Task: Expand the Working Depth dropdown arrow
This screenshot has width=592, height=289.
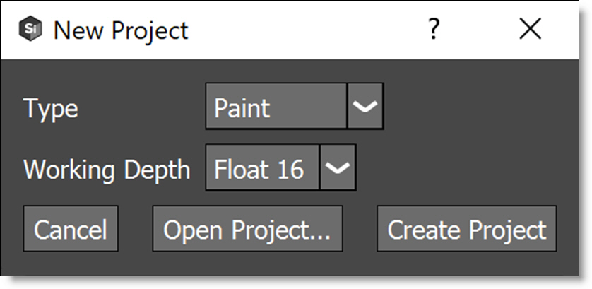Action: coord(338,168)
